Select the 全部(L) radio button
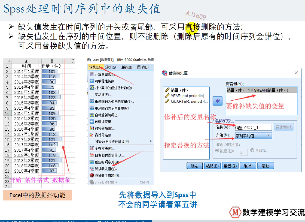 point(252,150)
